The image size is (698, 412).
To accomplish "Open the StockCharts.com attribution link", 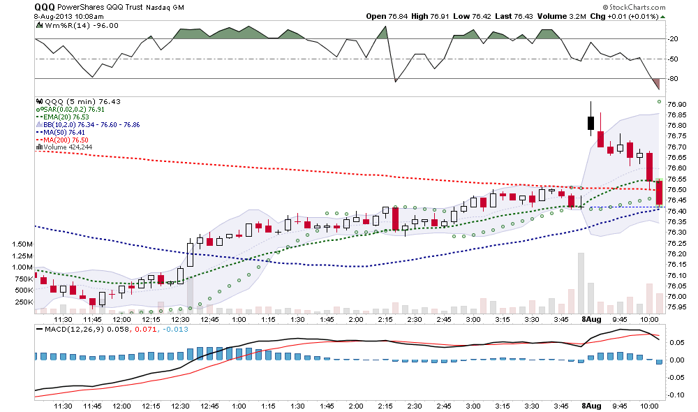I will click(x=634, y=7).
